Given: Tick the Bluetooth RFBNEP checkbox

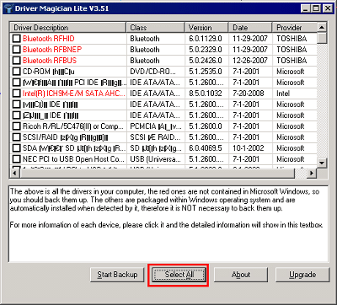Looking at the screenshot, I should 17,50.
